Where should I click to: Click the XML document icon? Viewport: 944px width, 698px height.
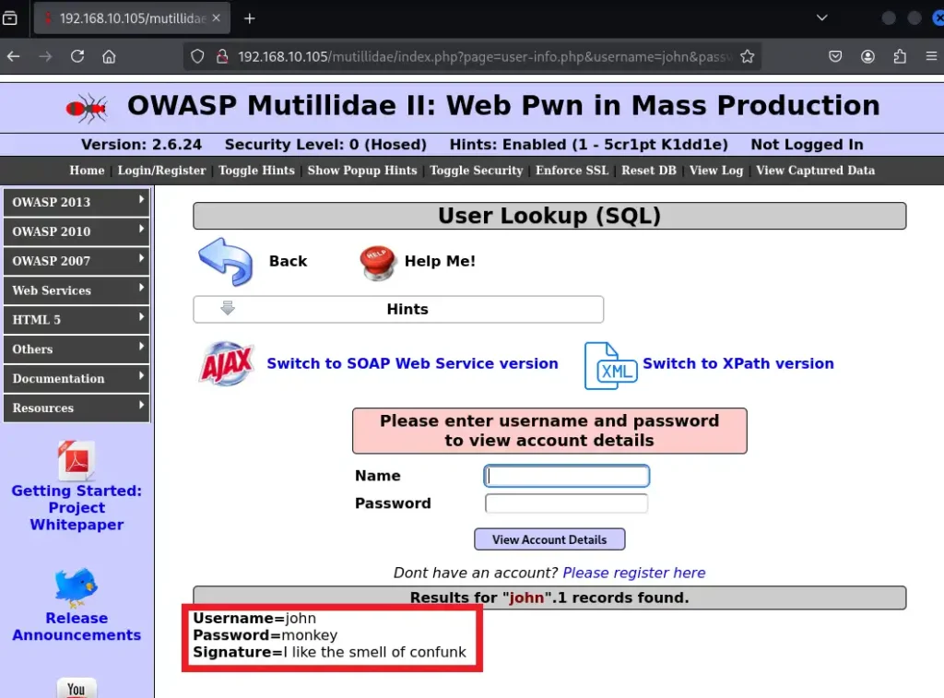[610, 365]
